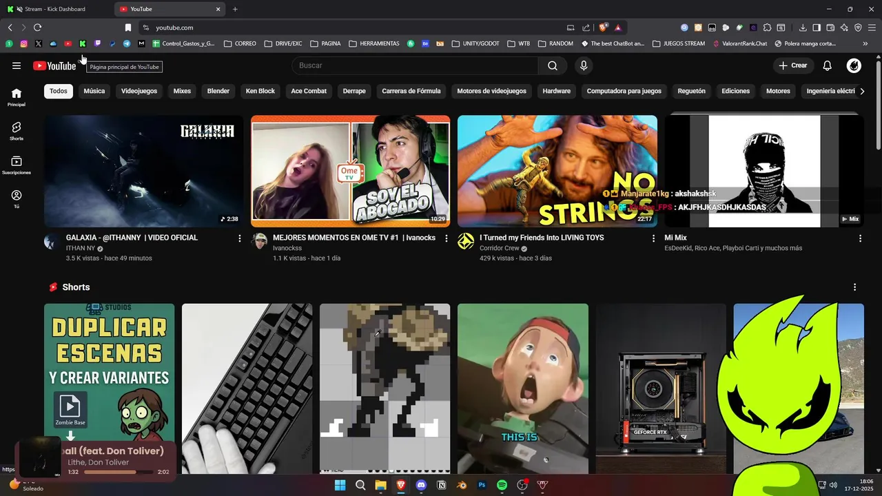The height and width of the screenshot is (496, 882).
Task: Select the Ace Combat filter chip
Action: coord(309,91)
